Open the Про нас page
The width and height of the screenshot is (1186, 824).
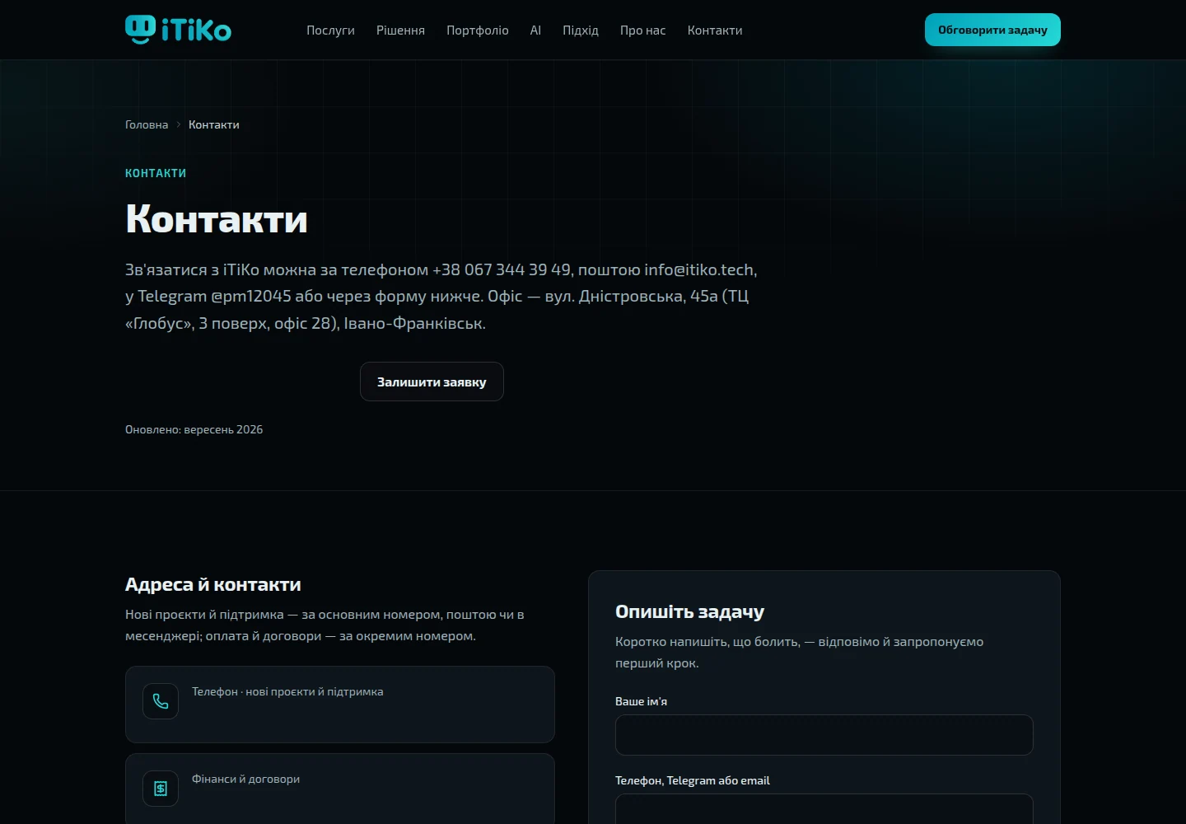click(x=643, y=30)
